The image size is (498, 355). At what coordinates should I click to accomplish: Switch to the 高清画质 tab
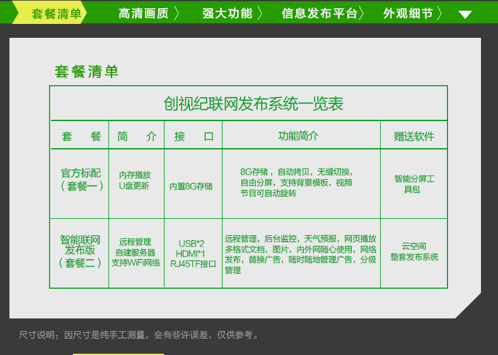[144, 13]
